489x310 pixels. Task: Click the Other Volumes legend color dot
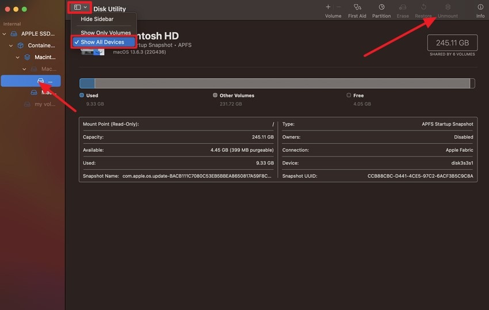215,95
